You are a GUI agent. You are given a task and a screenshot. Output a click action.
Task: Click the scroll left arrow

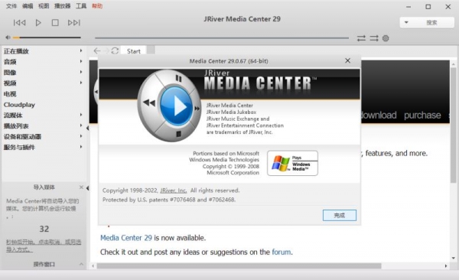pyautogui.click(x=93, y=265)
